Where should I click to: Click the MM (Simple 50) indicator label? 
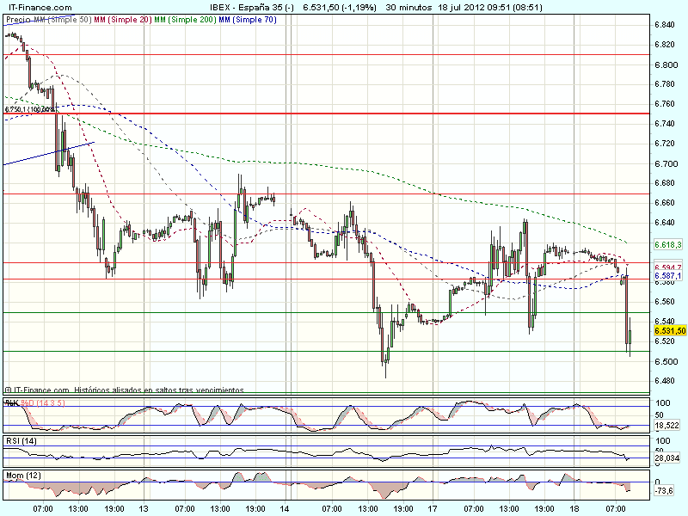coord(66,19)
